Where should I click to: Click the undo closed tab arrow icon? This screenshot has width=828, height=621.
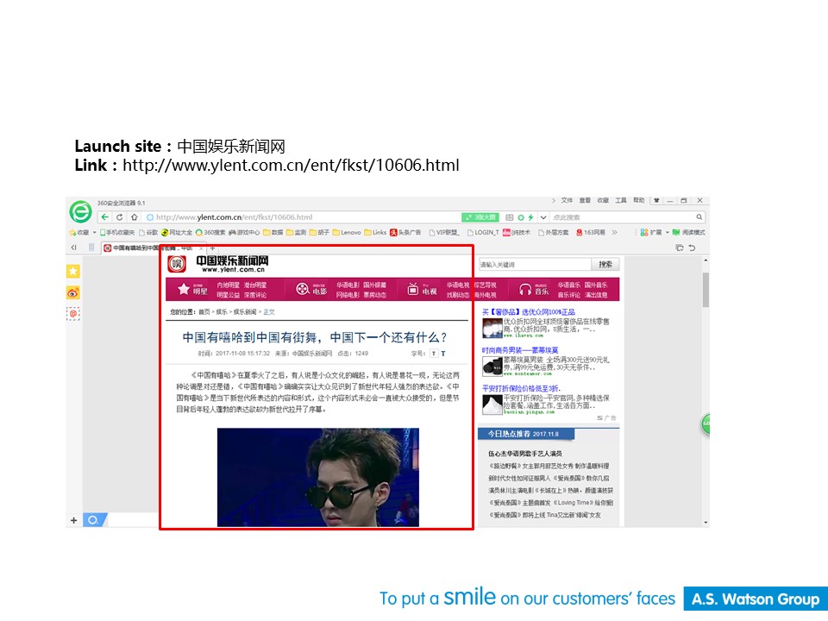click(x=692, y=248)
